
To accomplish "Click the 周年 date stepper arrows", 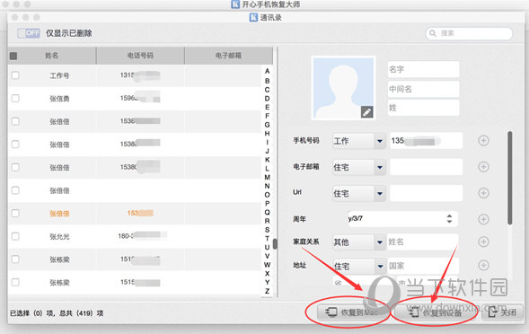I will coord(449,218).
